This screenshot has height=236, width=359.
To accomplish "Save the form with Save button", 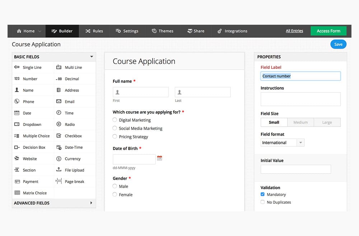I will click(339, 44).
